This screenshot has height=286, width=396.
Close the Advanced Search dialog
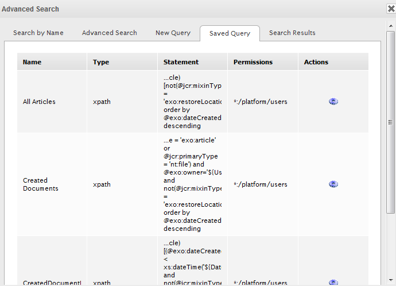[x=391, y=9]
